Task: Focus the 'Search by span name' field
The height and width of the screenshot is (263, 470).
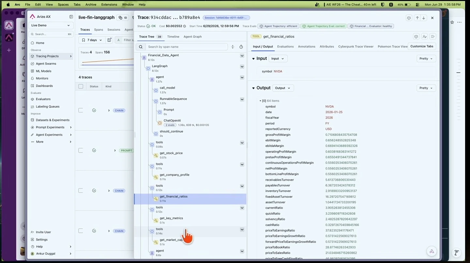Action: (x=186, y=47)
